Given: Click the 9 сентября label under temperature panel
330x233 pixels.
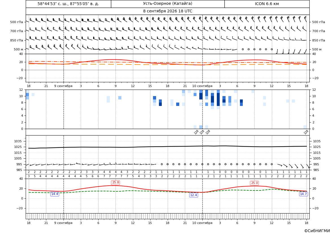Looking at the screenshot, I should point(63,86).
